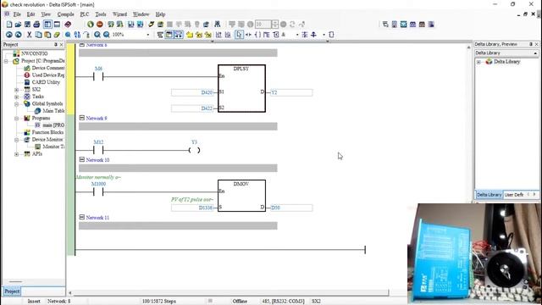Click the Y3 output coil
Image resolution: width=542 pixels, height=305 pixels.
194,150
